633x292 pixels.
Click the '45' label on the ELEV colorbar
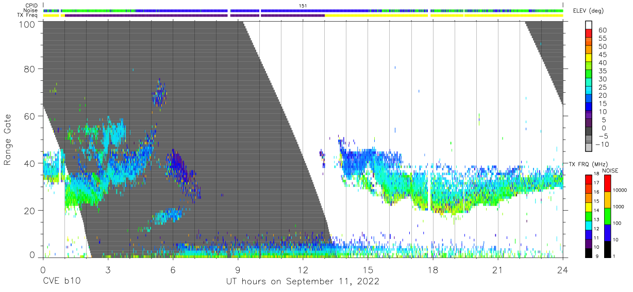pos(602,55)
